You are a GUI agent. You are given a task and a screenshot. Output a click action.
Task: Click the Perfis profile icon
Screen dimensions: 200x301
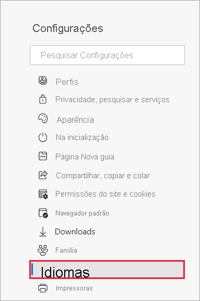tap(43, 80)
